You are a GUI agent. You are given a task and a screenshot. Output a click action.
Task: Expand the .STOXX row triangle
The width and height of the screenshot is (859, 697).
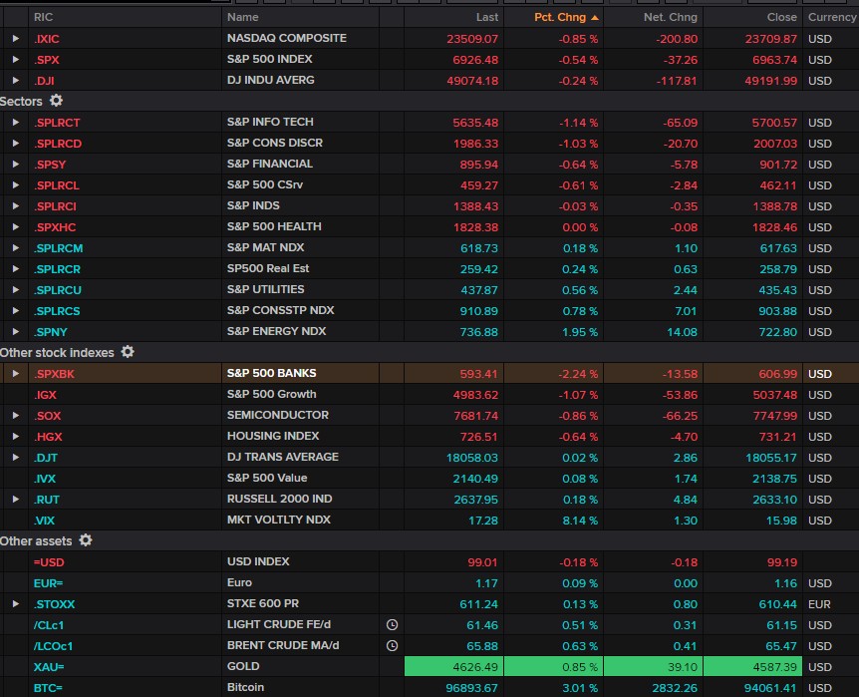point(16,603)
